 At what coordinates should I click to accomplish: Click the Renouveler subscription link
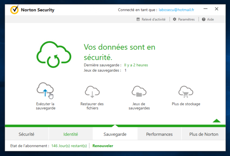103,146
